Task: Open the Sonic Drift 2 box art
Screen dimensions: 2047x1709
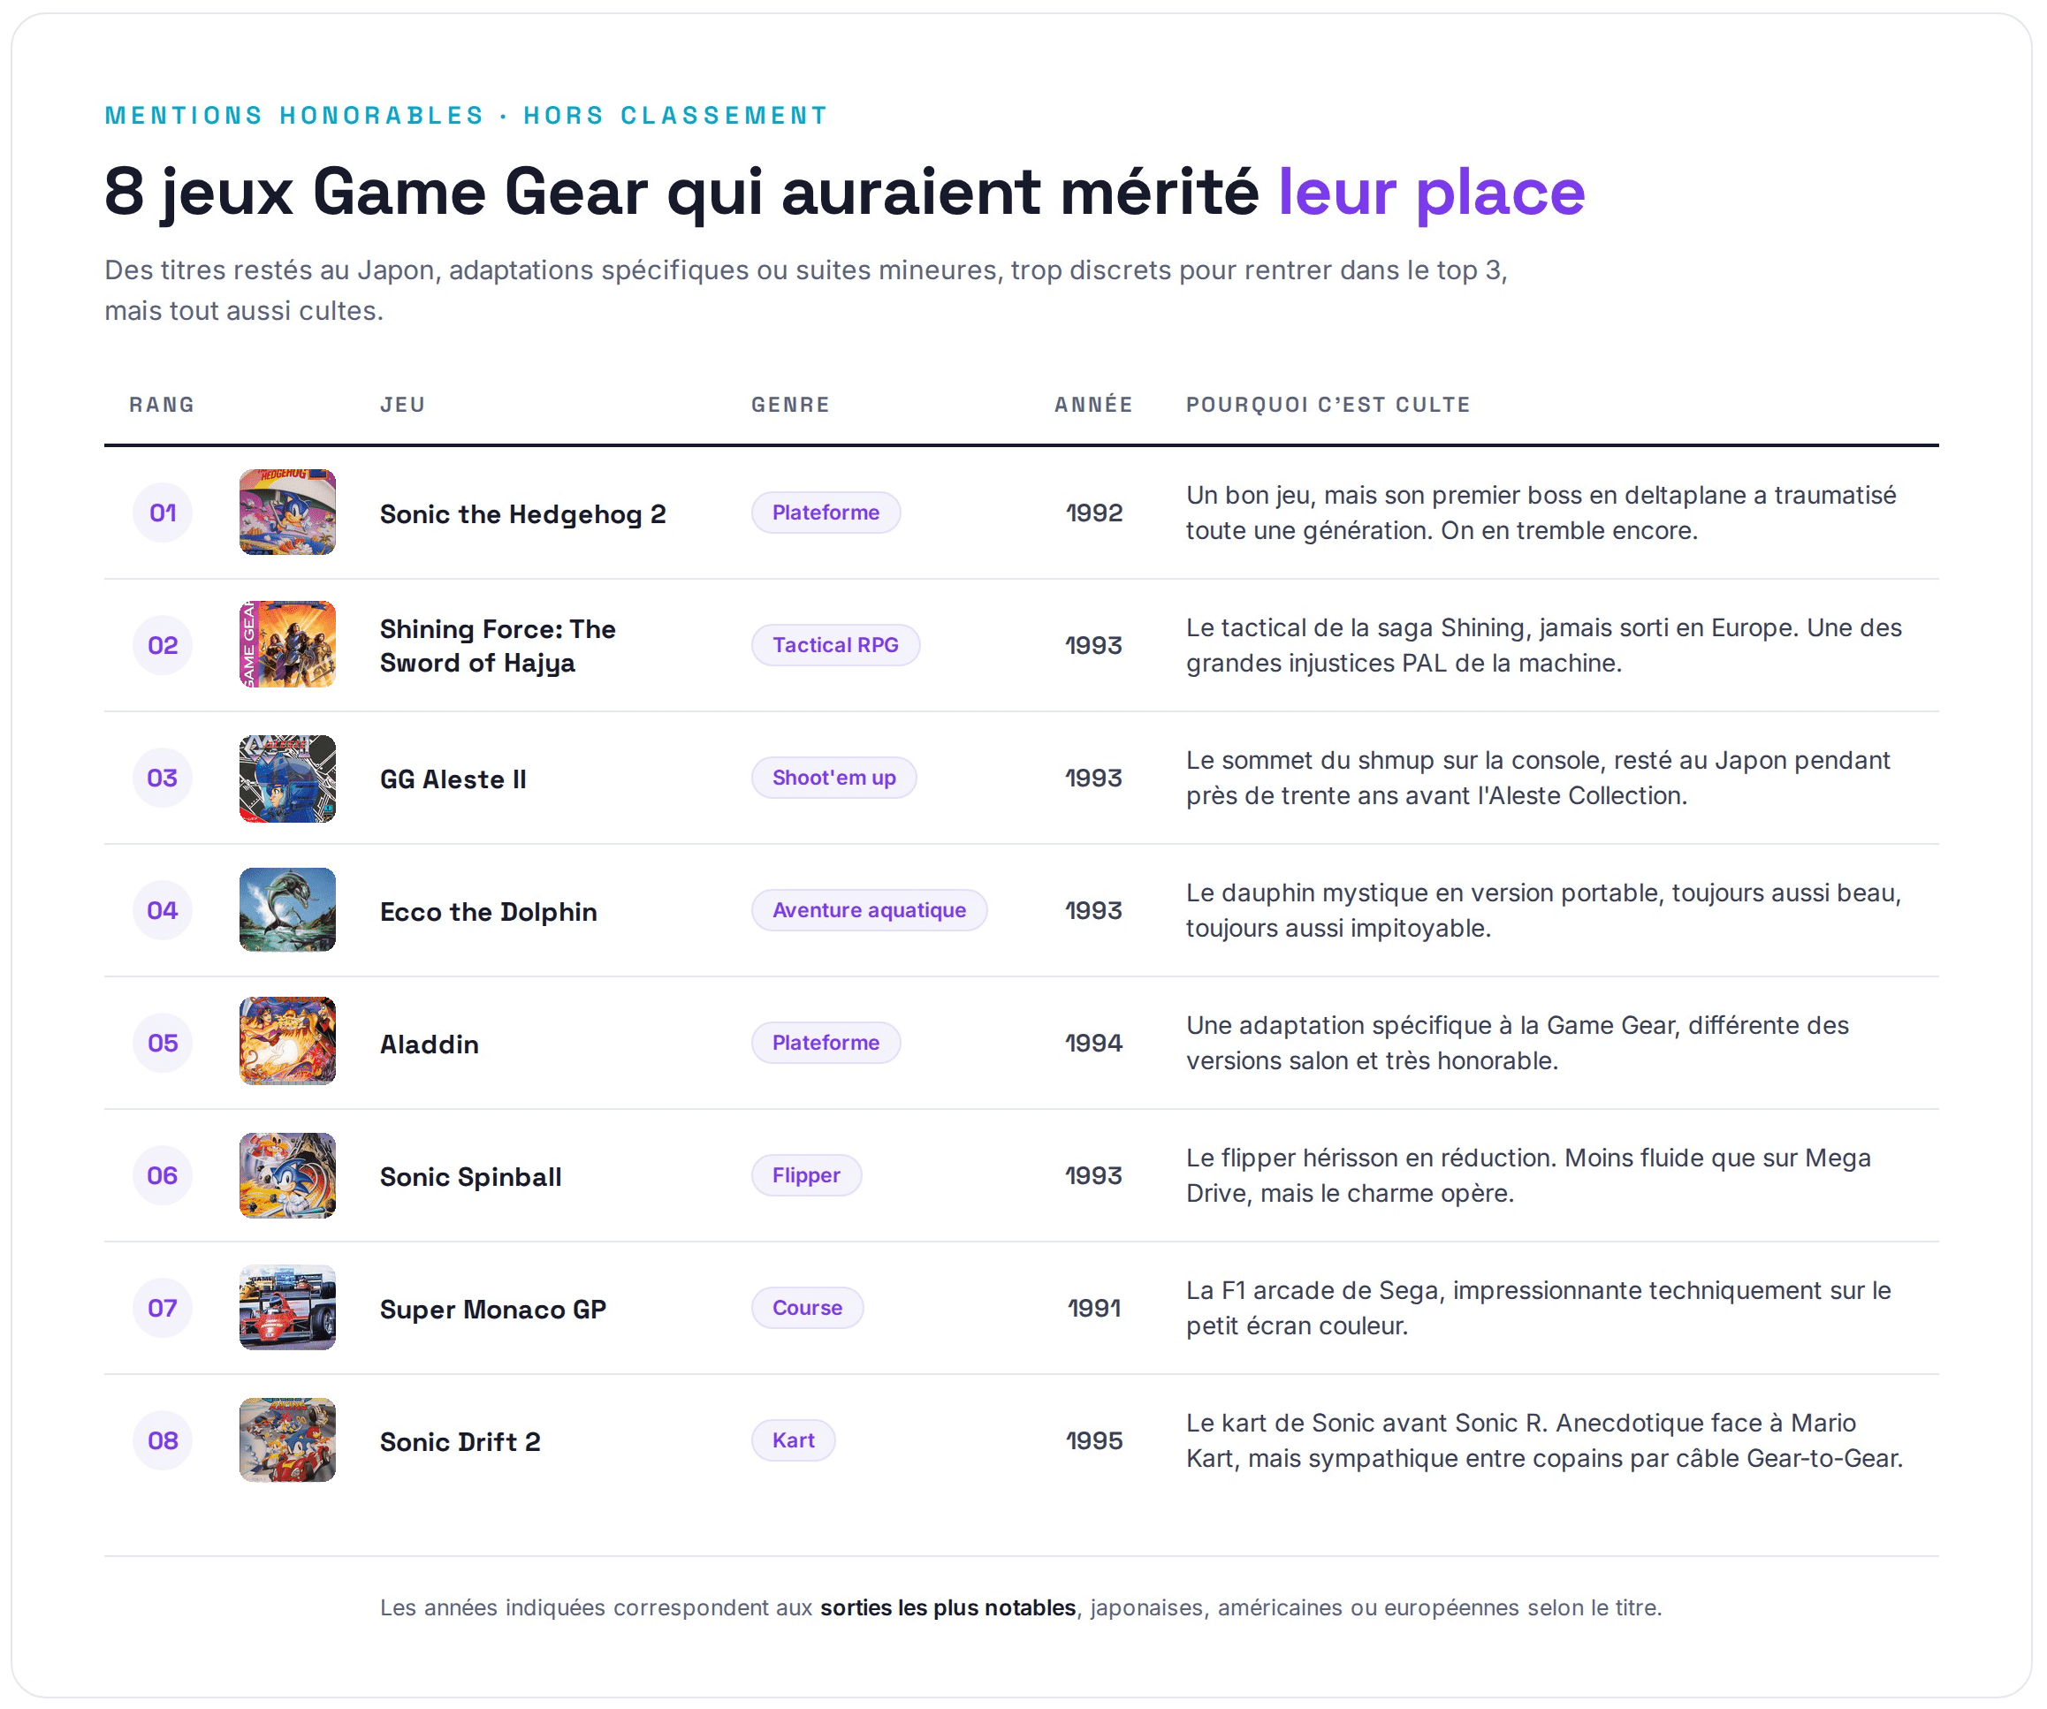Action: [x=287, y=1440]
